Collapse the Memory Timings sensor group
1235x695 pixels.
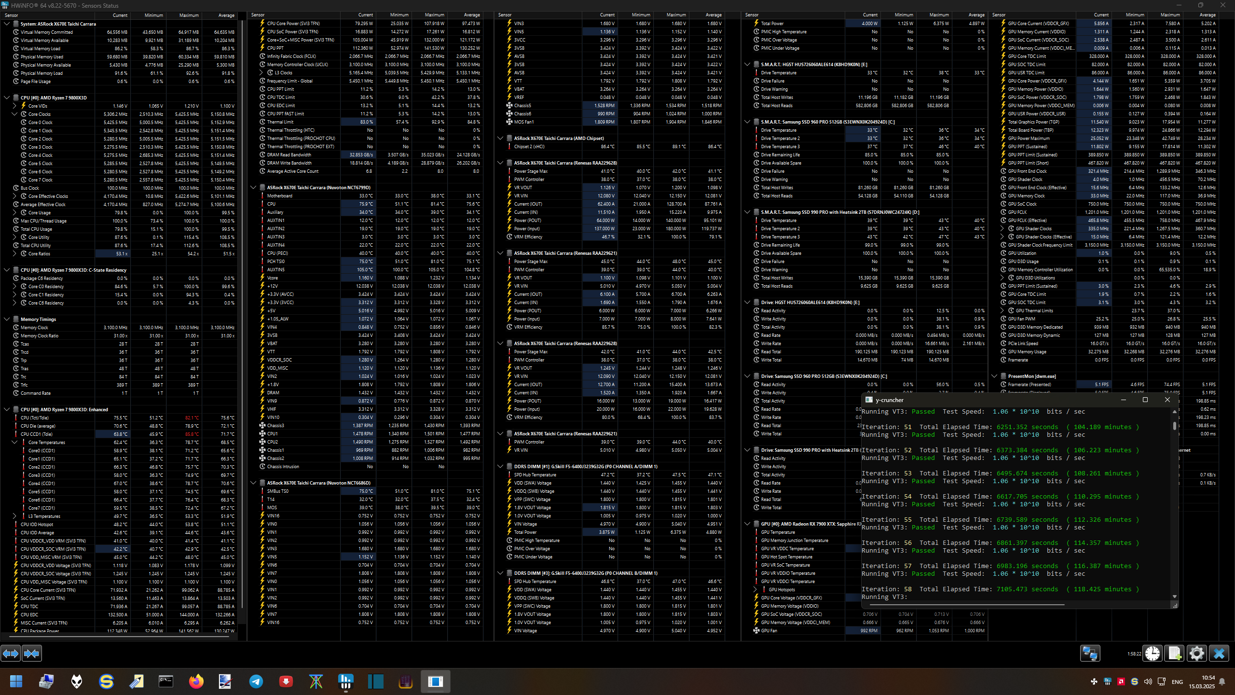tap(7, 319)
